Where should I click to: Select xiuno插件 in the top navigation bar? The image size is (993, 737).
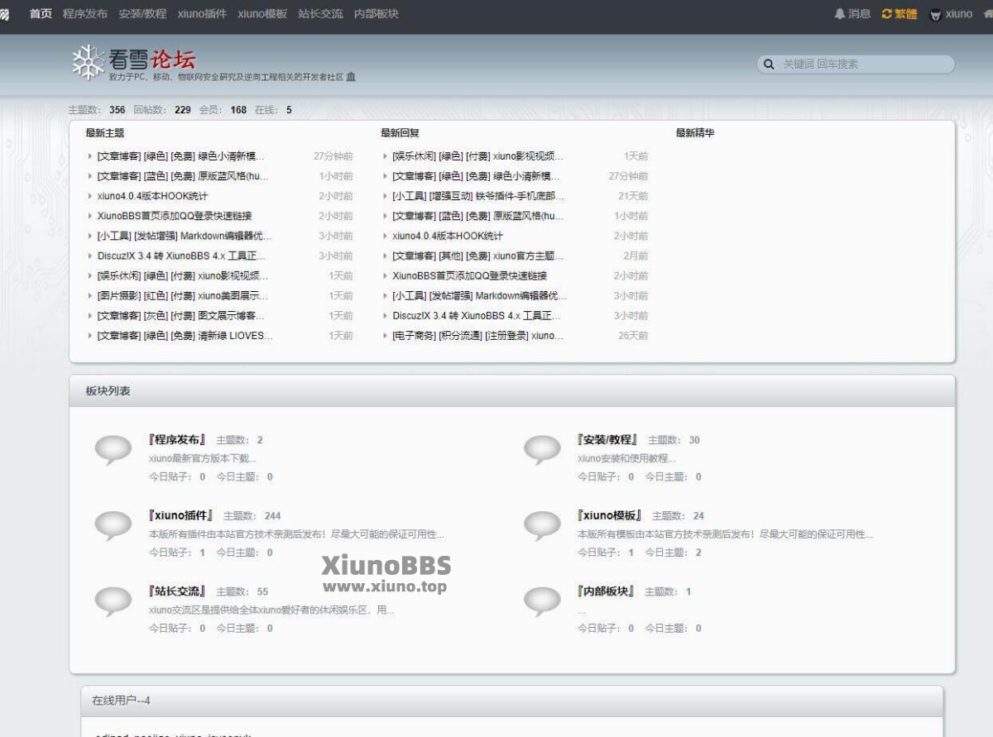(x=202, y=14)
